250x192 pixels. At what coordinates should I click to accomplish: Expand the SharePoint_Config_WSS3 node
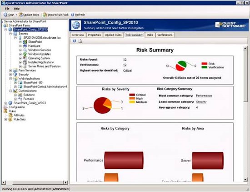pos(5,103)
